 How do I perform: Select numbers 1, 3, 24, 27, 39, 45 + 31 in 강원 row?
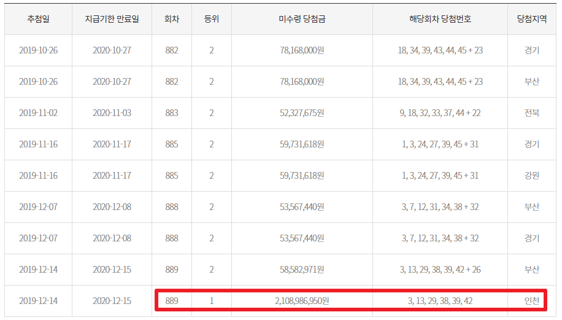[x=440, y=176]
